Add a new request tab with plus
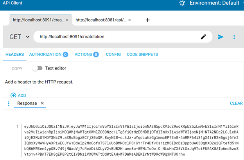 point(147,20)
